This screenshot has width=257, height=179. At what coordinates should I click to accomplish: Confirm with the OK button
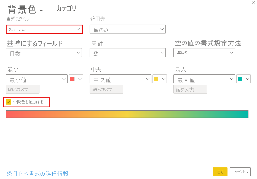click(220, 172)
